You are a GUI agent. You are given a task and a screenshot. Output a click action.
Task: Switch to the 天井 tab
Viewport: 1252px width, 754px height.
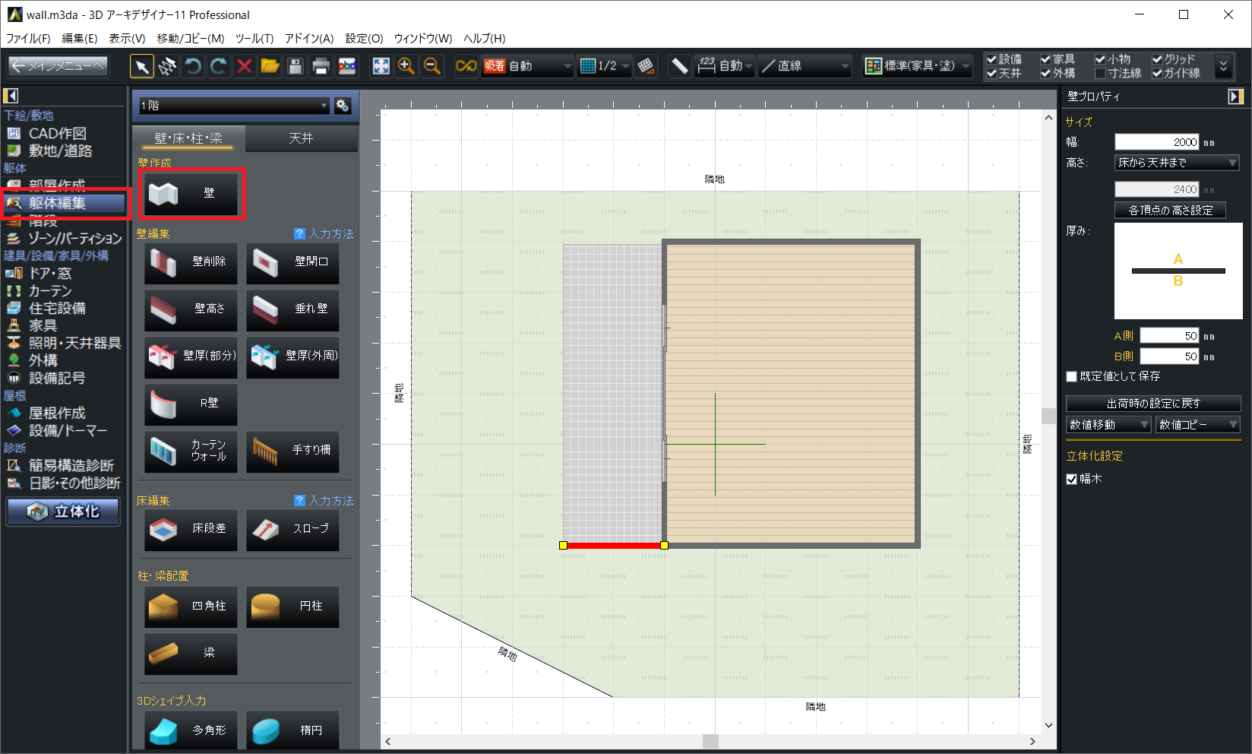[x=301, y=138]
